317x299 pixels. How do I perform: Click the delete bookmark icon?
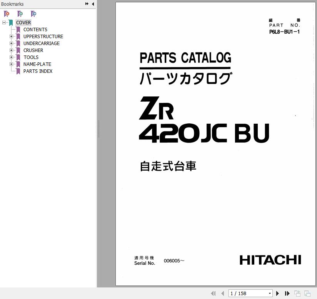coord(7,14)
